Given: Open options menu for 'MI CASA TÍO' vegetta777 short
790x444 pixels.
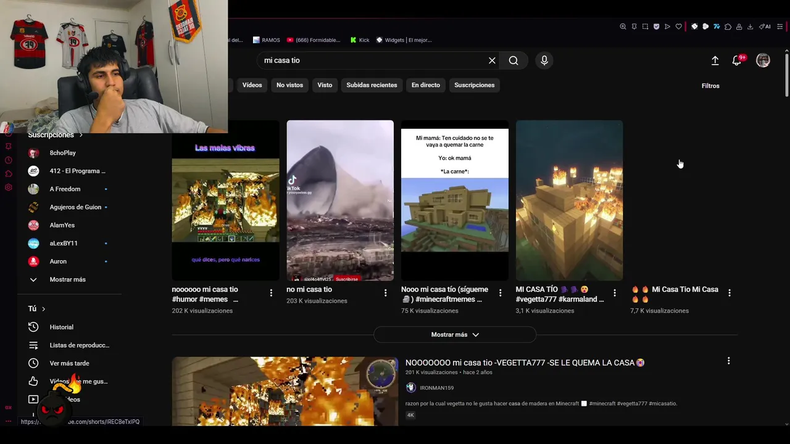Looking at the screenshot, I should click(x=614, y=293).
